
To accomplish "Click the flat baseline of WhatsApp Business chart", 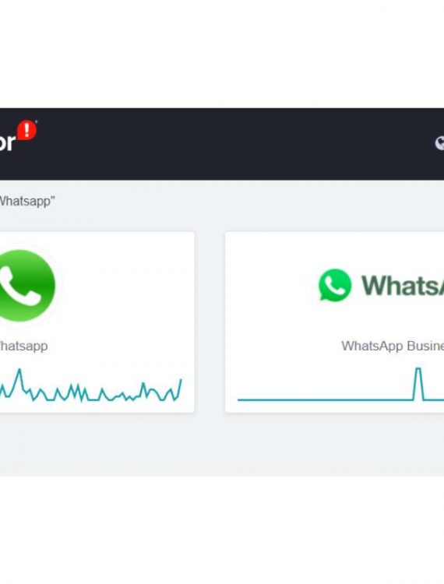I will point(324,400).
